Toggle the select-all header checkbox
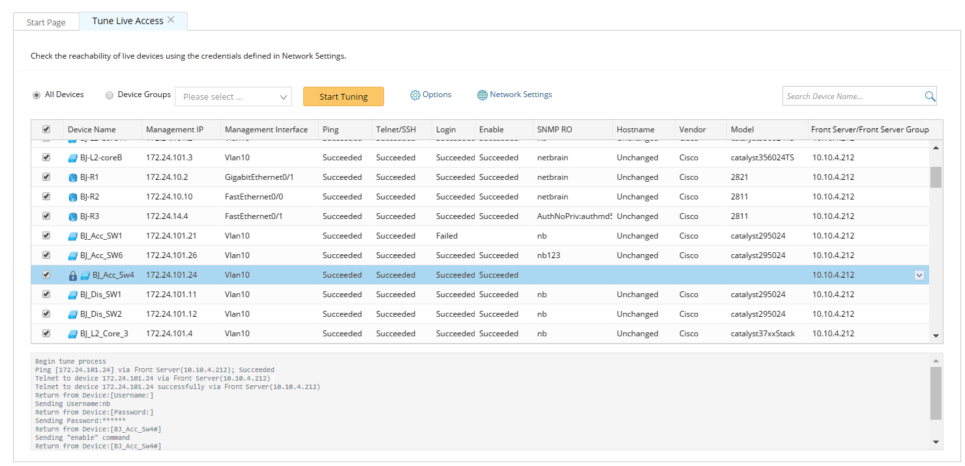The height and width of the screenshot is (466, 965). pyautogui.click(x=46, y=130)
